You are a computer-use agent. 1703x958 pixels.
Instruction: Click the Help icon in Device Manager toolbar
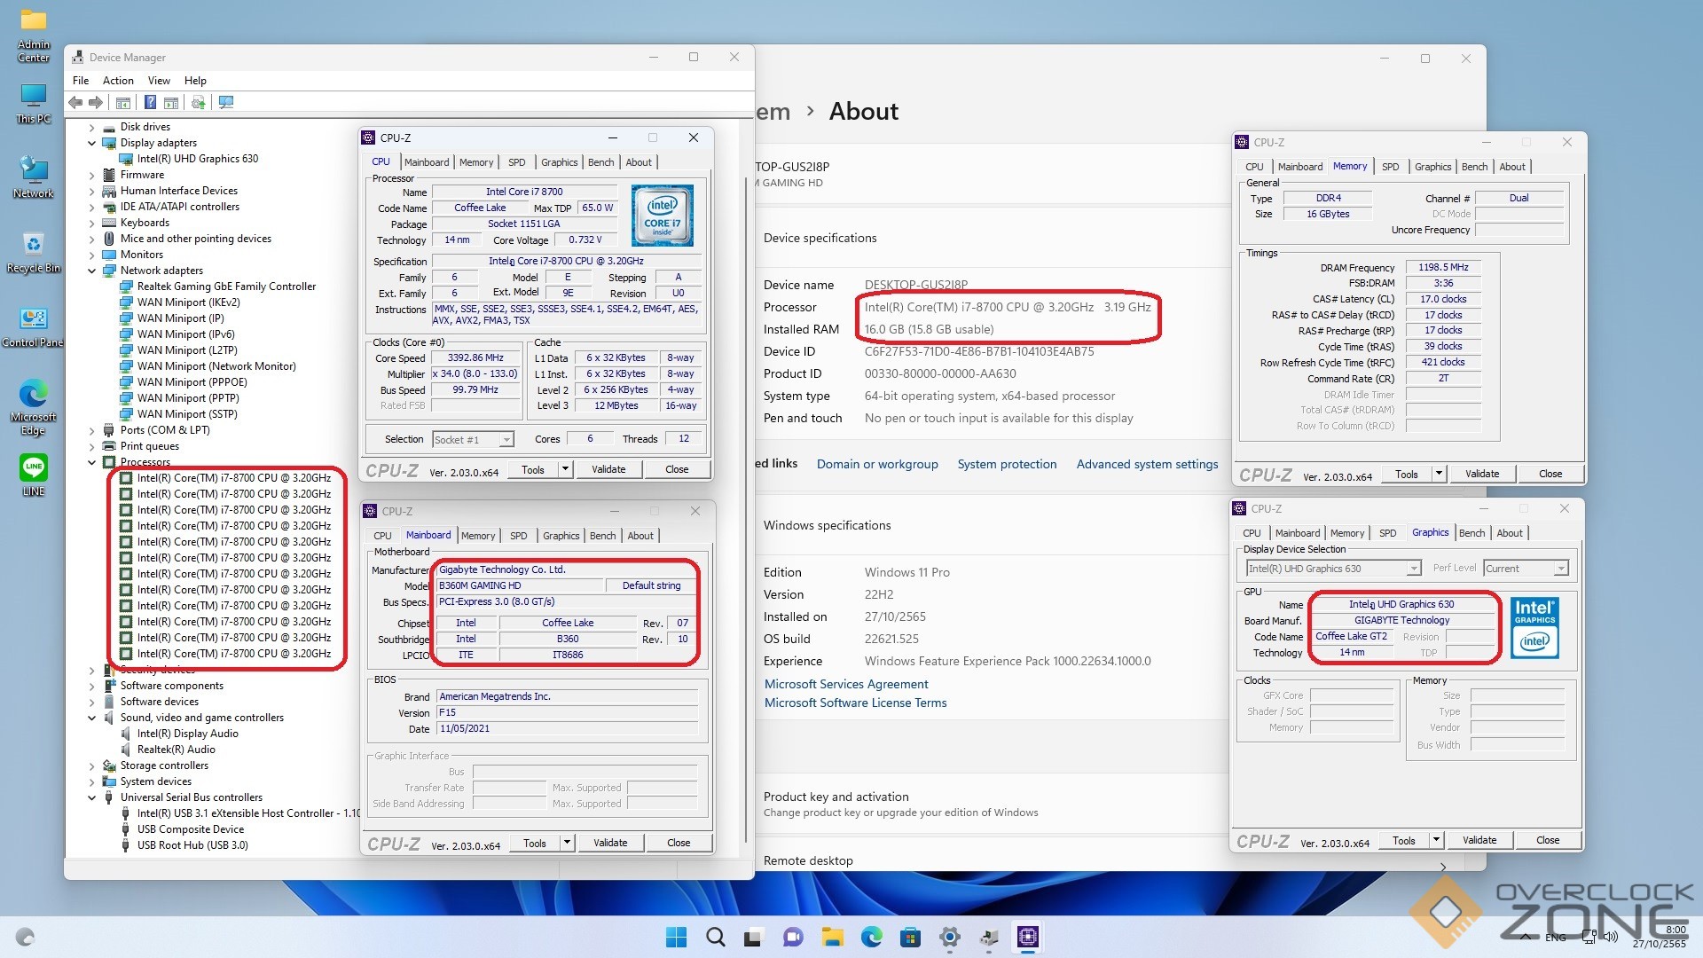(151, 103)
